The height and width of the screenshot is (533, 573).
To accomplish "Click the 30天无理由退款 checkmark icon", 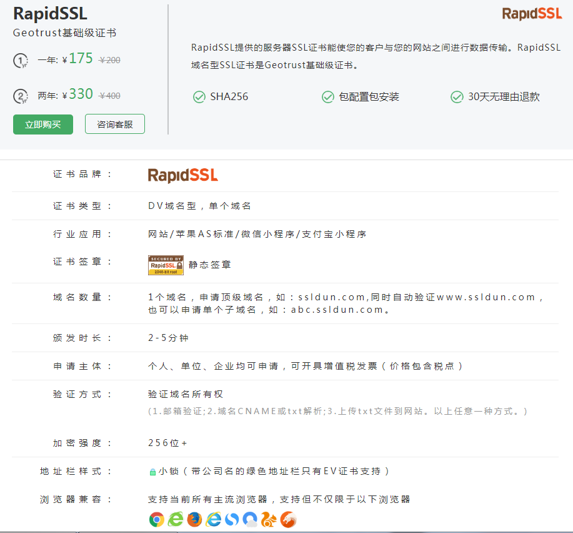I will 457,97.
